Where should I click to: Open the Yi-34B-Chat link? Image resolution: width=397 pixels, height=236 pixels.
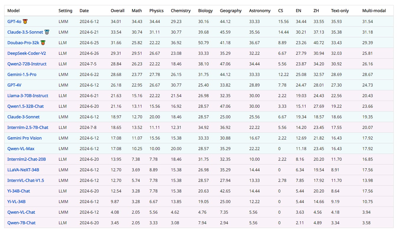click(x=19, y=191)
